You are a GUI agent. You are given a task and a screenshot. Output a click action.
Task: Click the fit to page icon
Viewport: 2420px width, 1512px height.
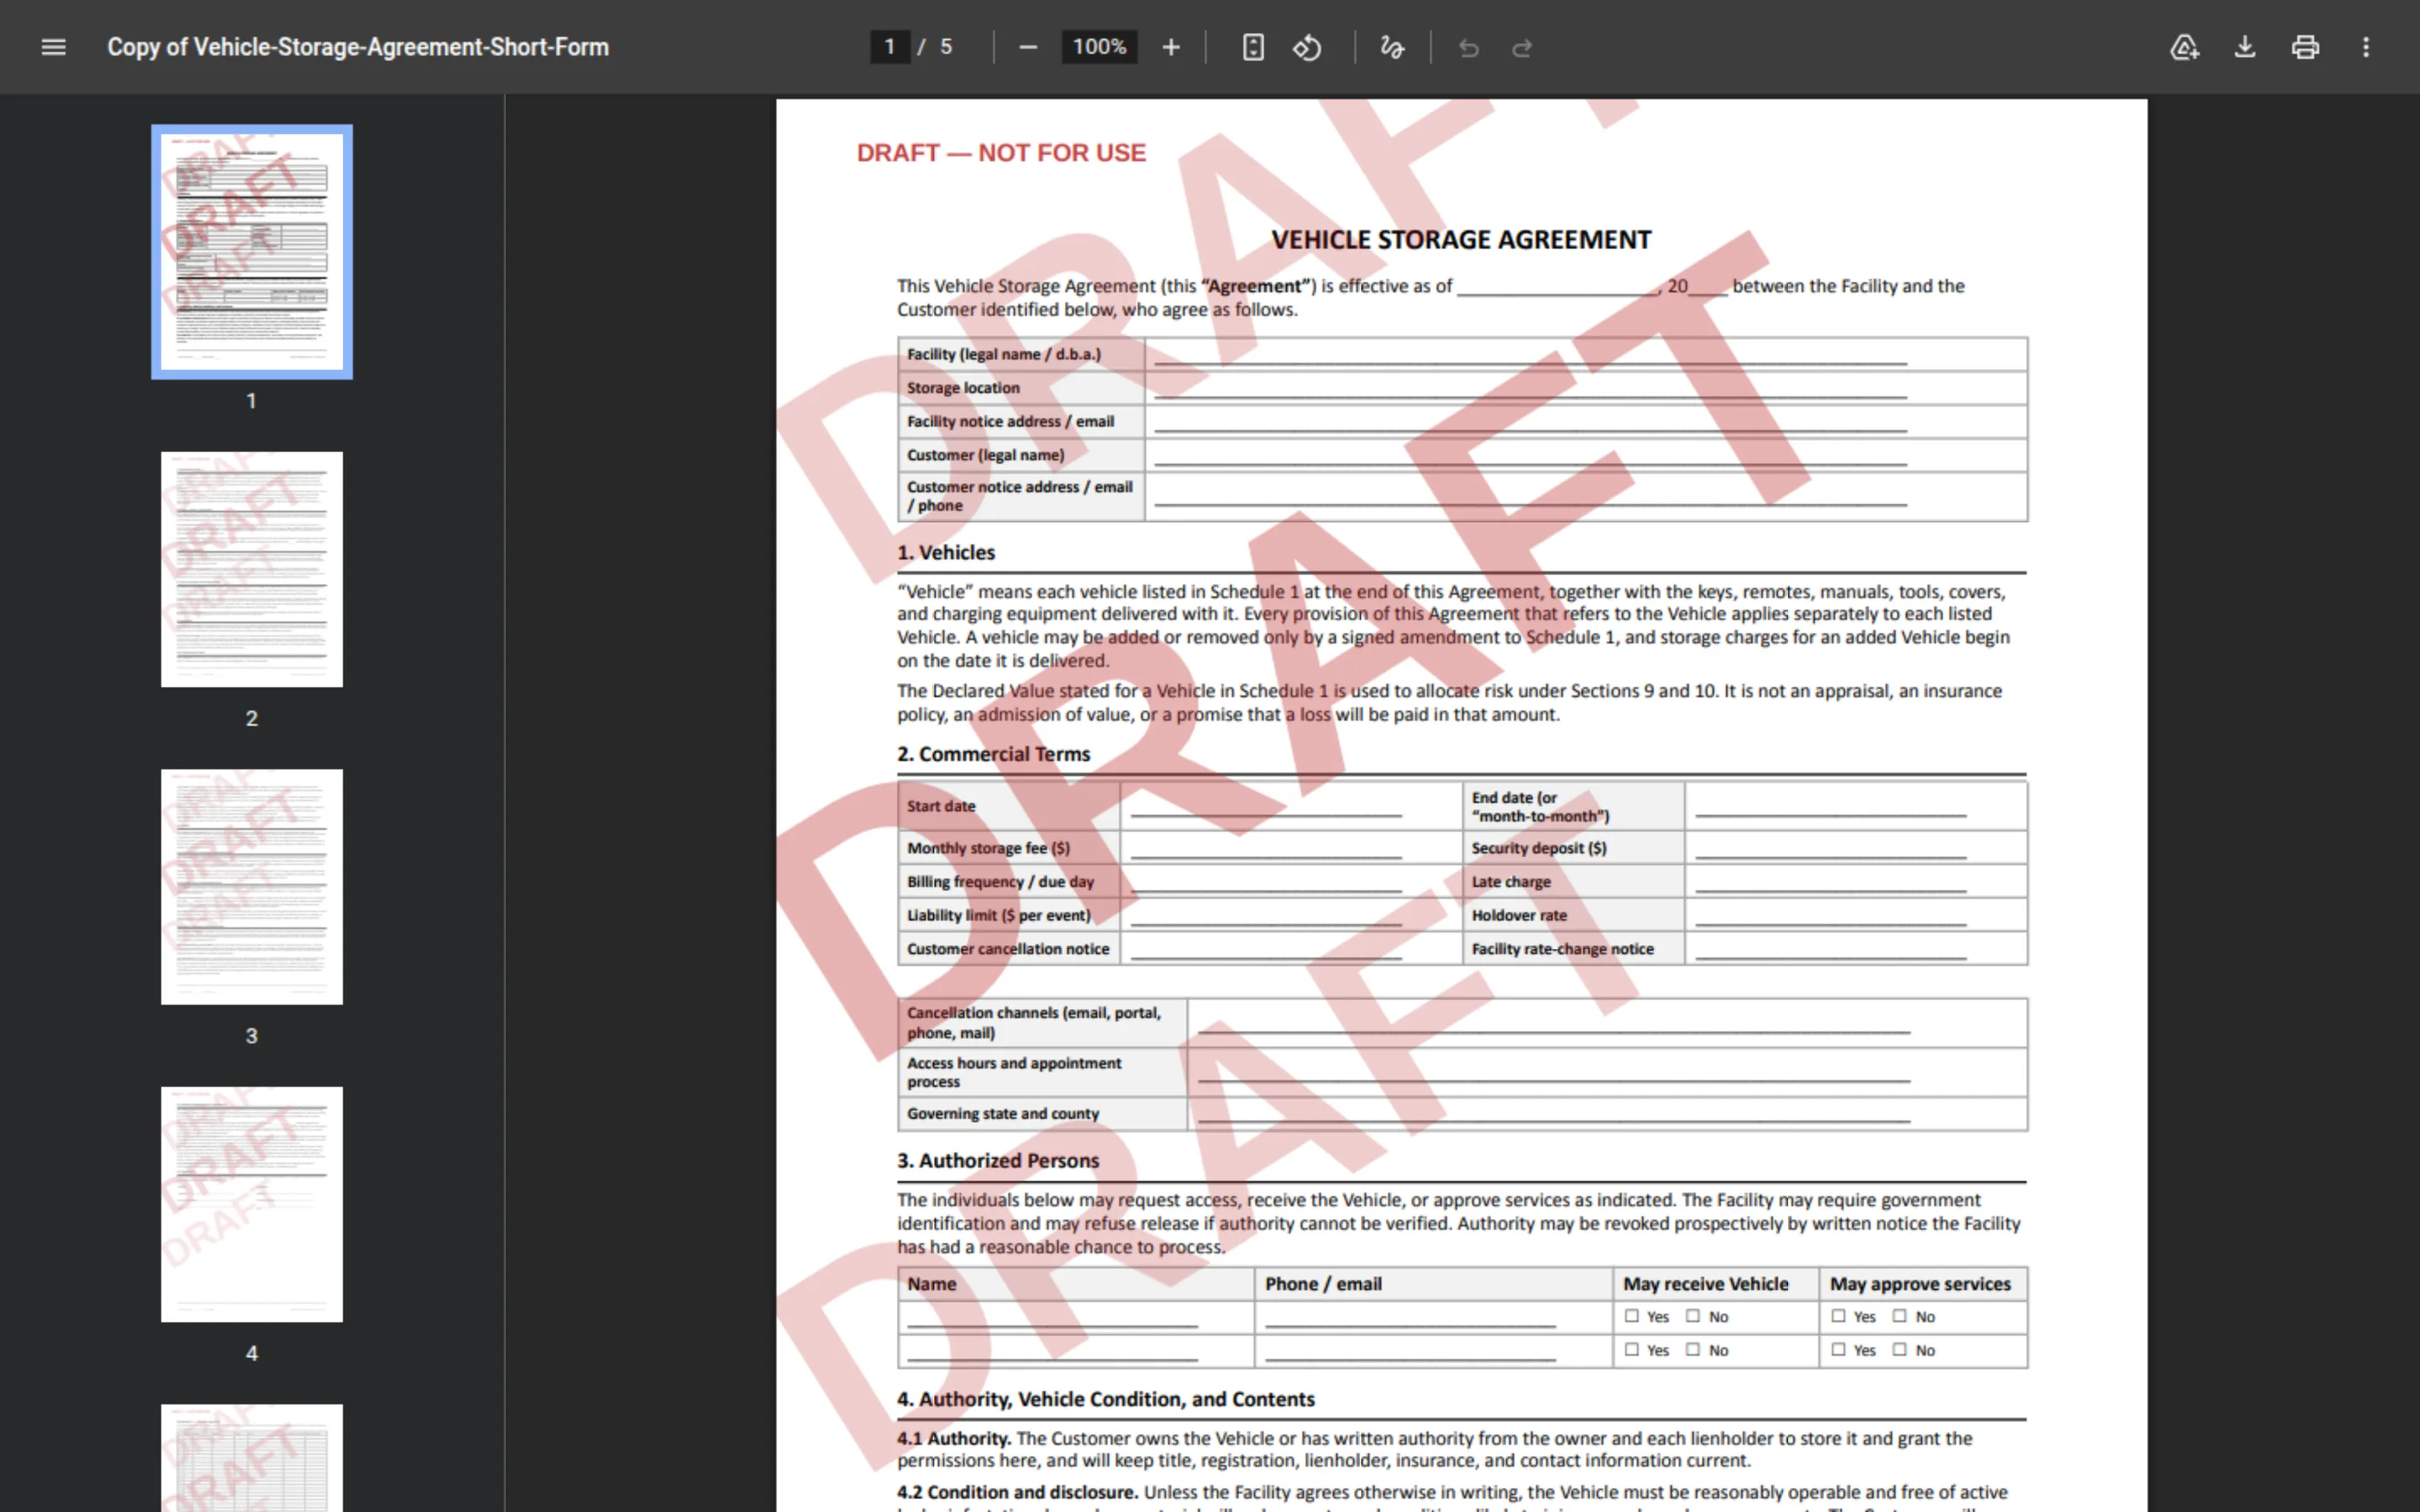pyautogui.click(x=1253, y=47)
